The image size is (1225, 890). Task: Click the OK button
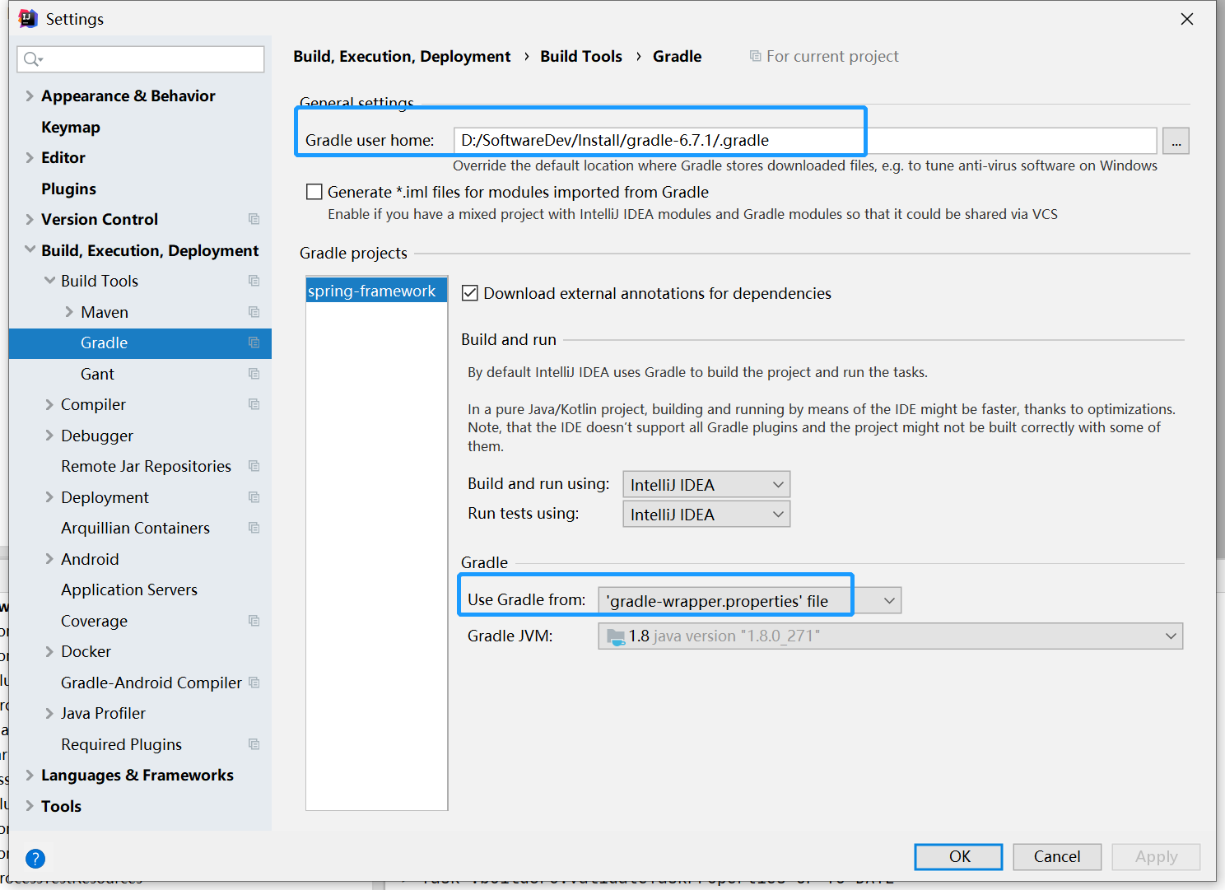point(958,856)
